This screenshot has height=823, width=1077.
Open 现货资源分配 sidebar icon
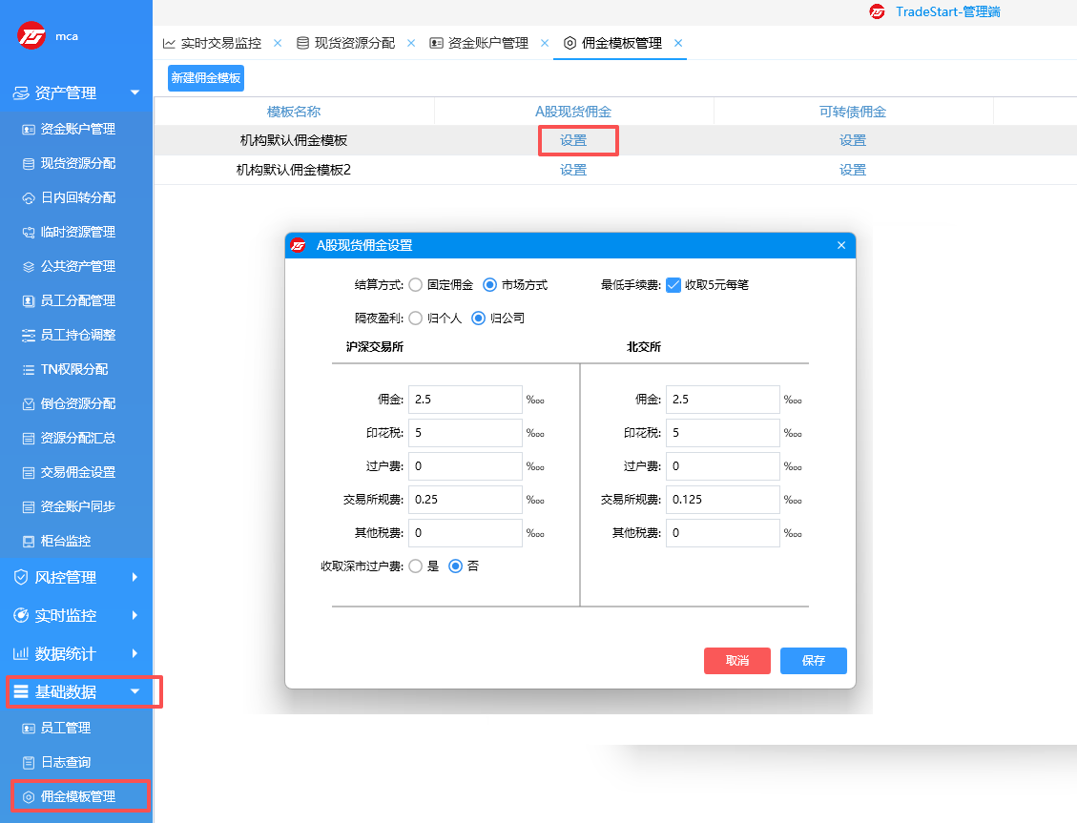pos(29,163)
